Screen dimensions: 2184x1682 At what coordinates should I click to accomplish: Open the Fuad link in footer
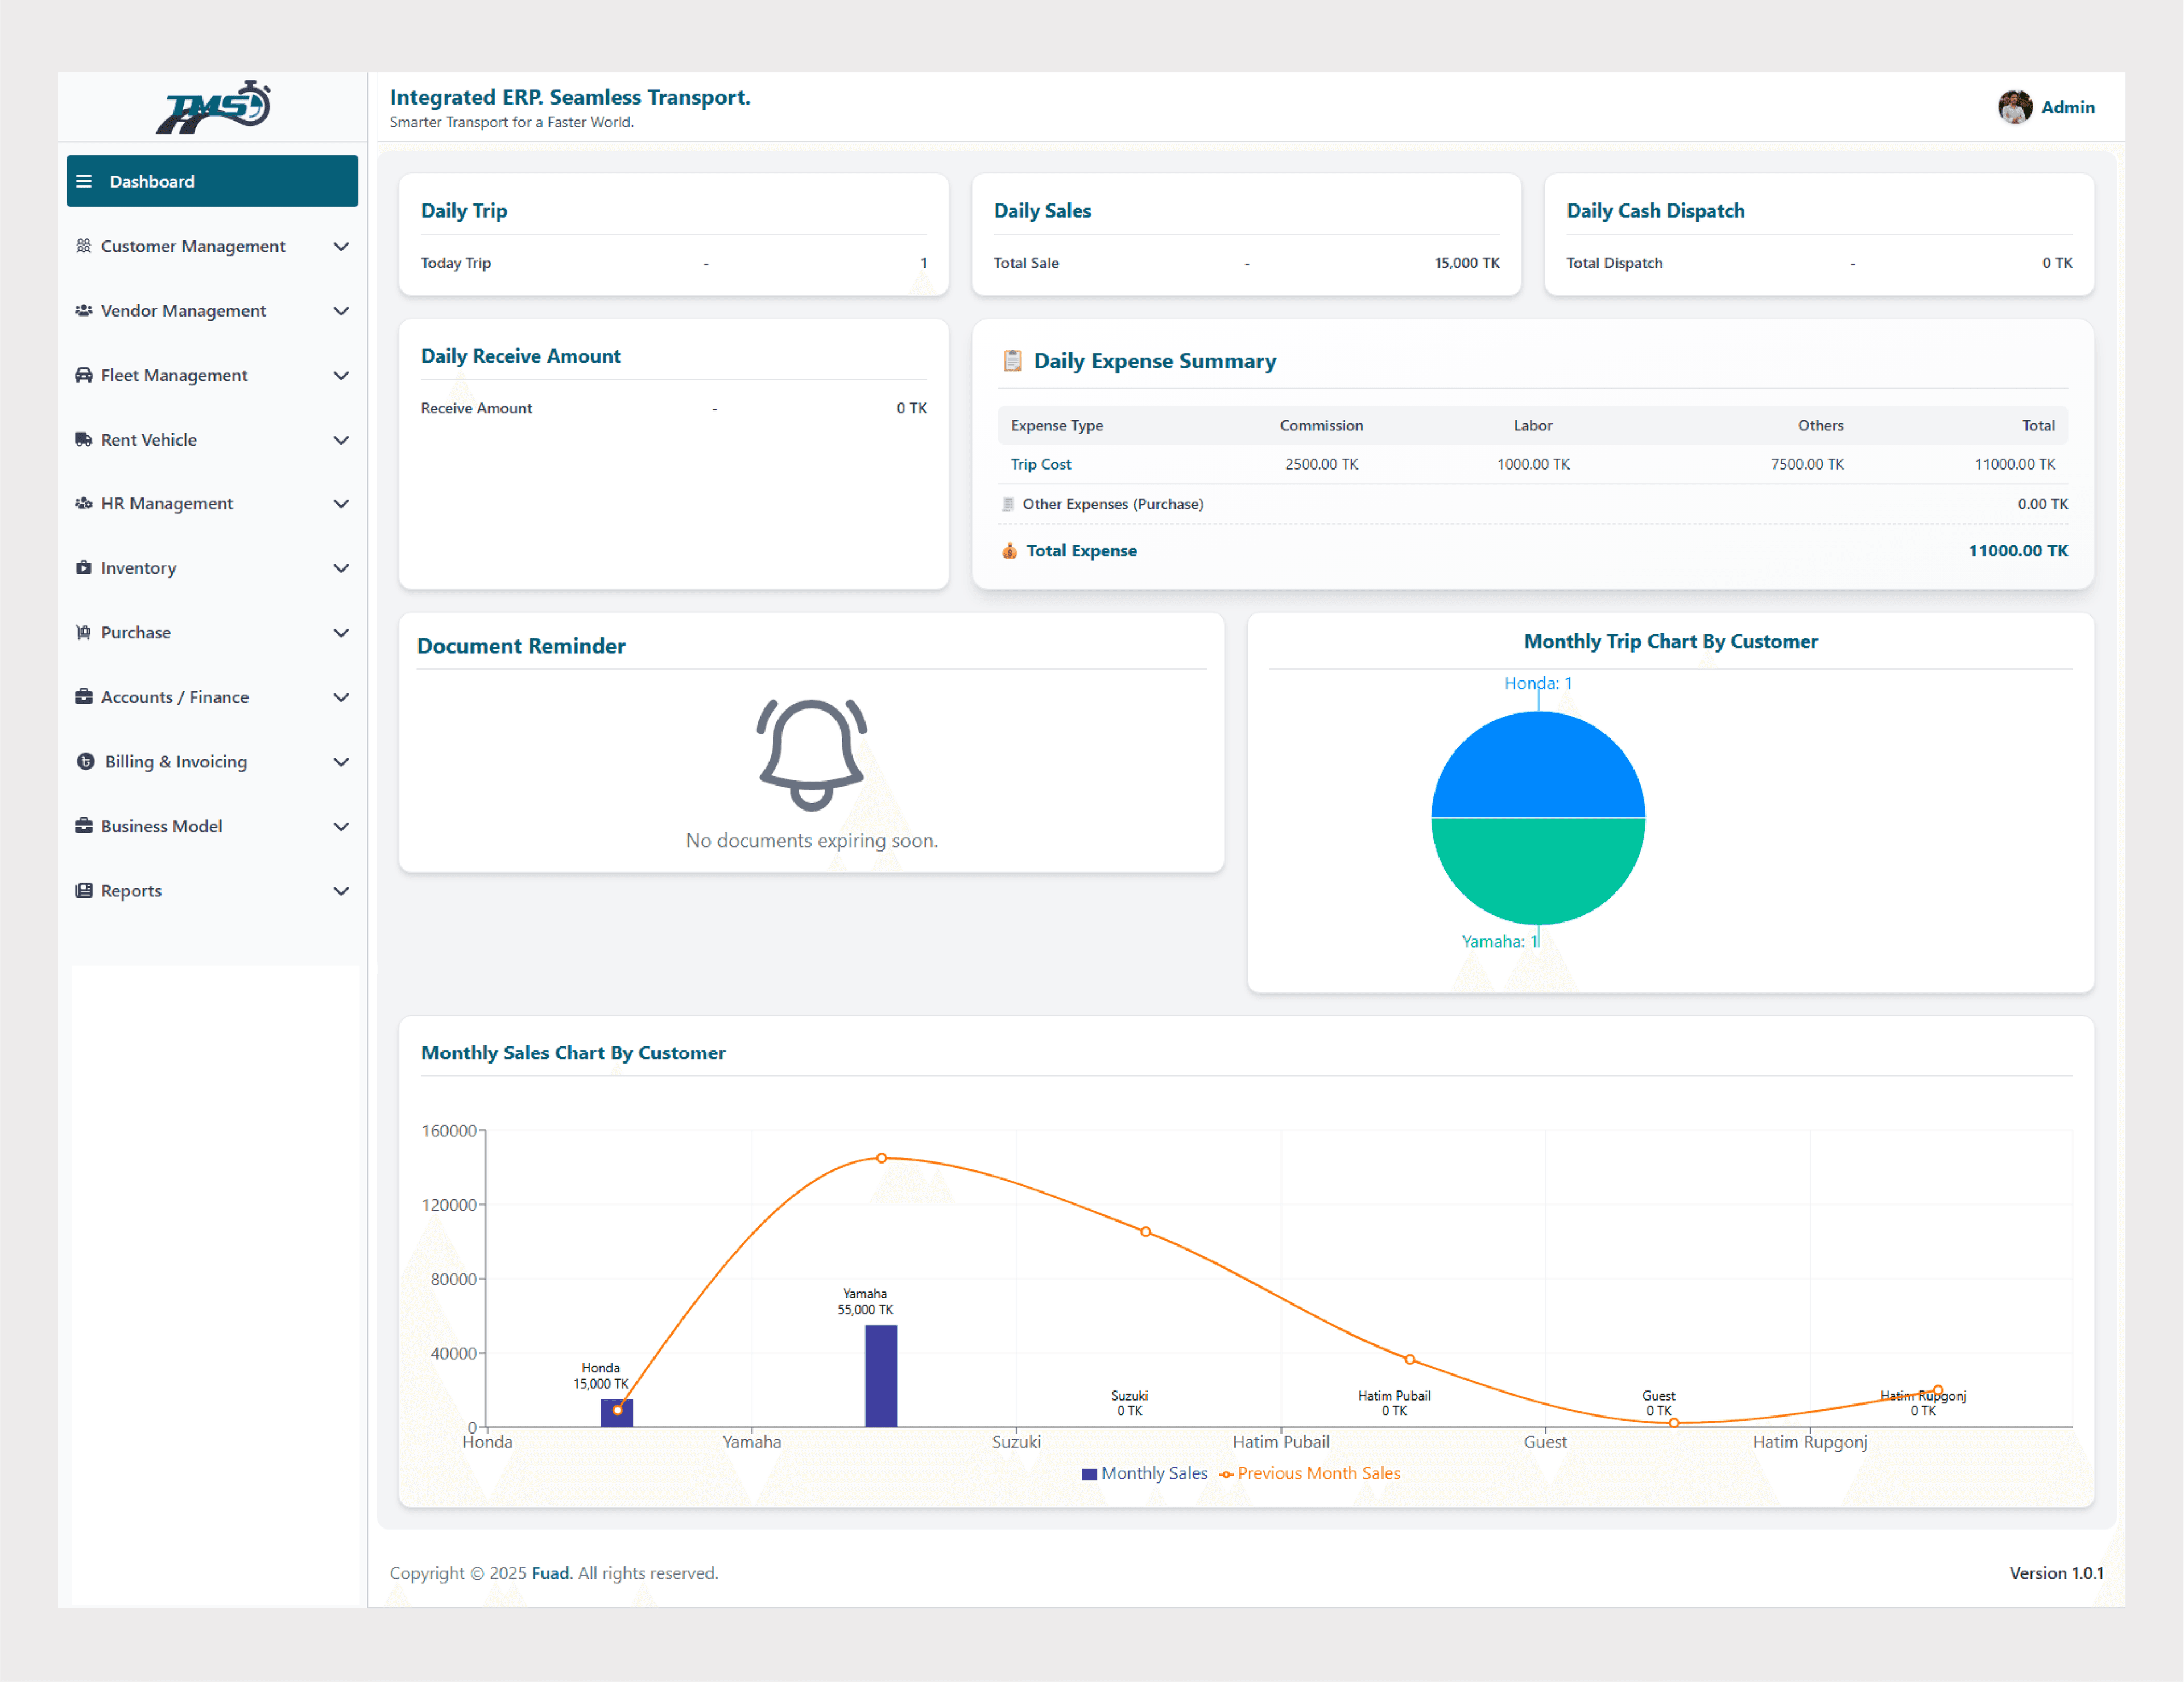pyautogui.click(x=550, y=1573)
